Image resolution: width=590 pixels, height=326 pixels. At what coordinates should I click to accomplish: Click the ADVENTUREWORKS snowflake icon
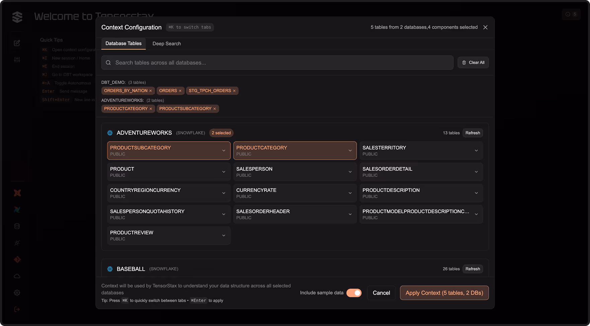[x=110, y=133]
